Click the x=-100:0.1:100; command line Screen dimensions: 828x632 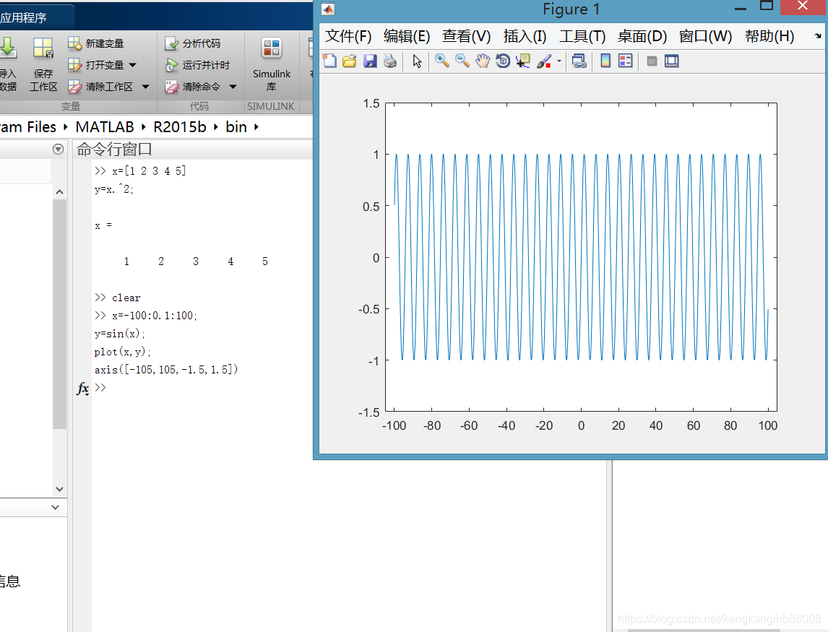click(x=154, y=316)
